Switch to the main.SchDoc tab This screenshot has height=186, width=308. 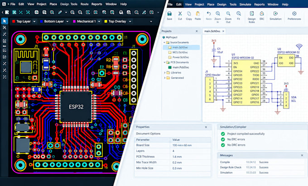coord(212,31)
